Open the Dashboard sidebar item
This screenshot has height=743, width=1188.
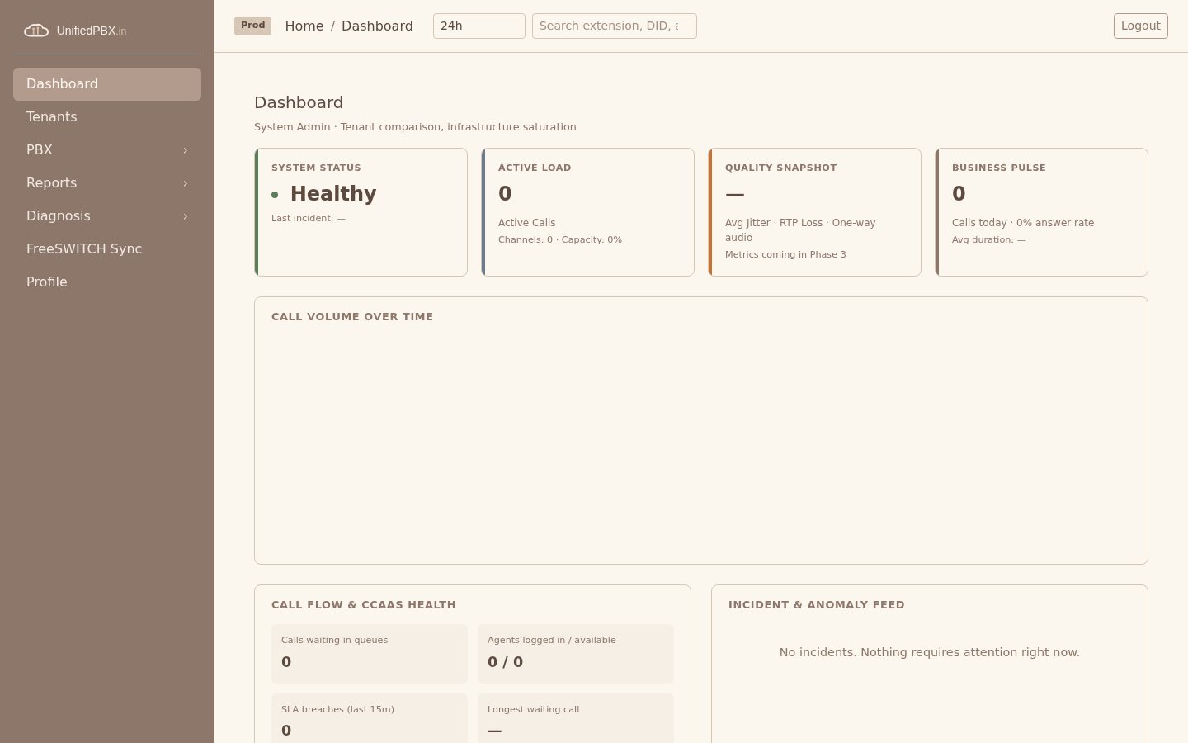(107, 84)
